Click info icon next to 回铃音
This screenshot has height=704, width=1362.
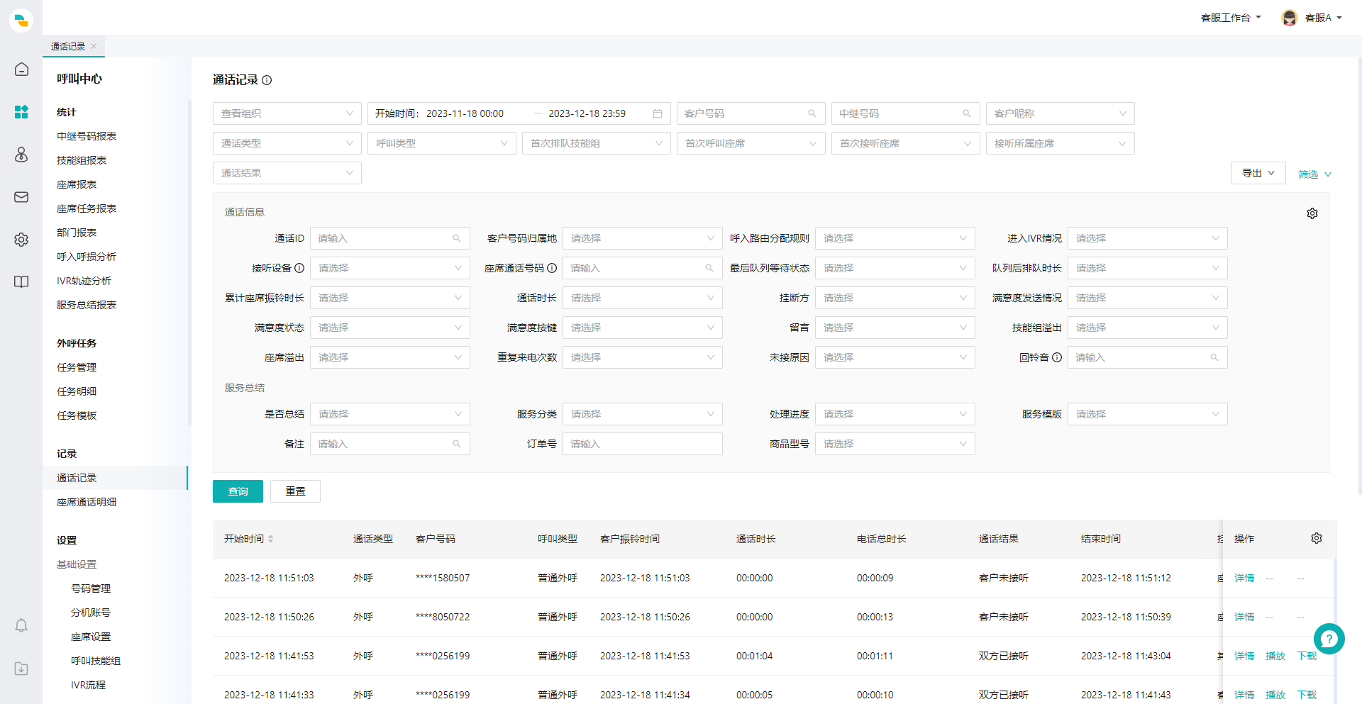pyautogui.click(x=1057, y=357)
